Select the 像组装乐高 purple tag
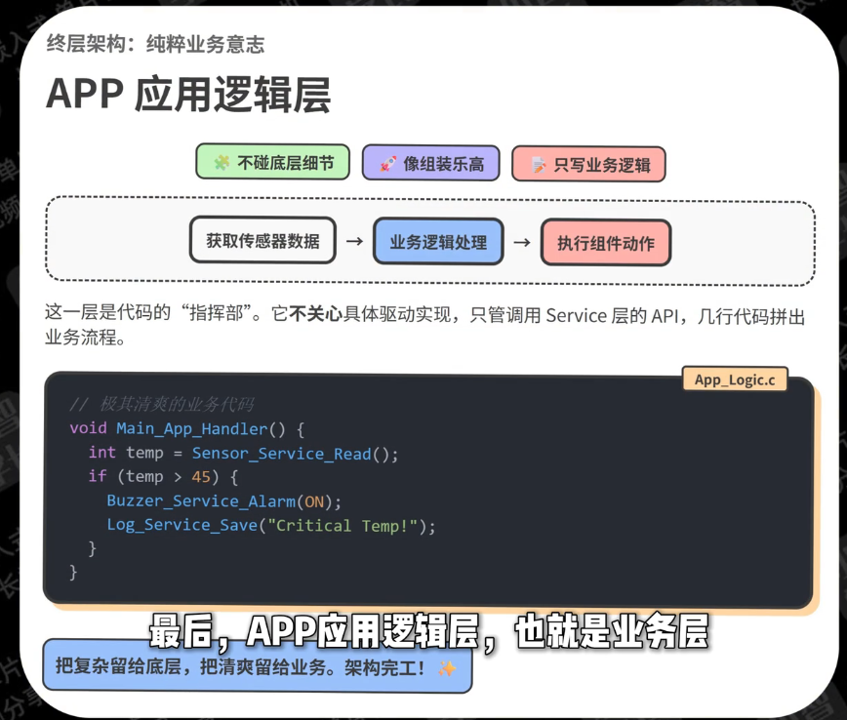847x720 pixels. coord(430,163)
